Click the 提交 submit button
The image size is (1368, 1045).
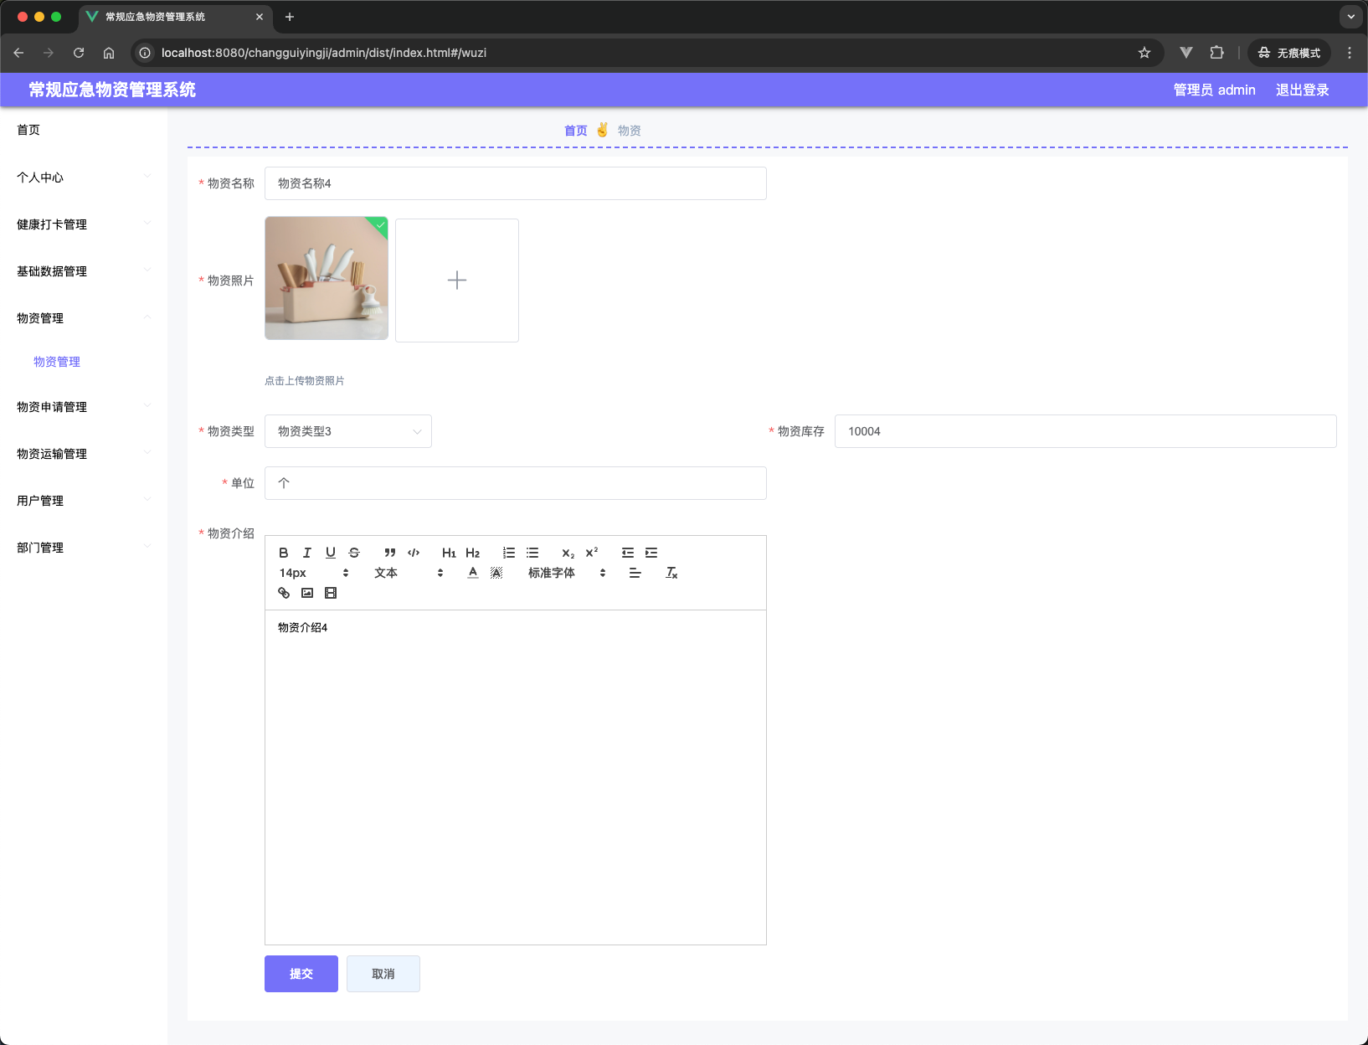click(x=301, y=974)
